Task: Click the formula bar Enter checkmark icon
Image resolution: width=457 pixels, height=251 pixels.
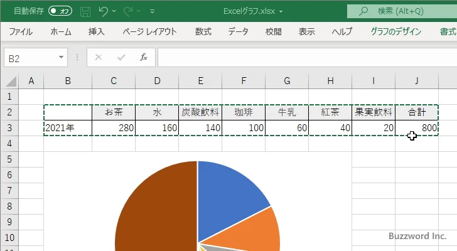Action: pyautogui.click(x=121, y=57)
